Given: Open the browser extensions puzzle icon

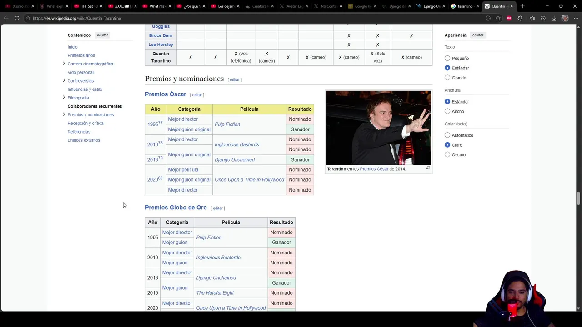Looking at the screenshot, I should tap(520, 18).
